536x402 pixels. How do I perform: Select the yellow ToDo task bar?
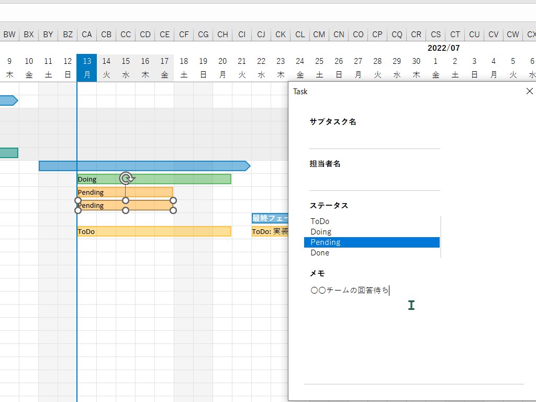(x=154, y=231)
